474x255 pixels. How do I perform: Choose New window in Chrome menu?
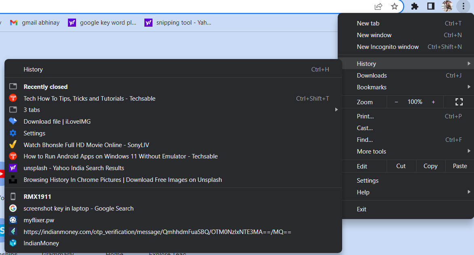tap(406, 35)
